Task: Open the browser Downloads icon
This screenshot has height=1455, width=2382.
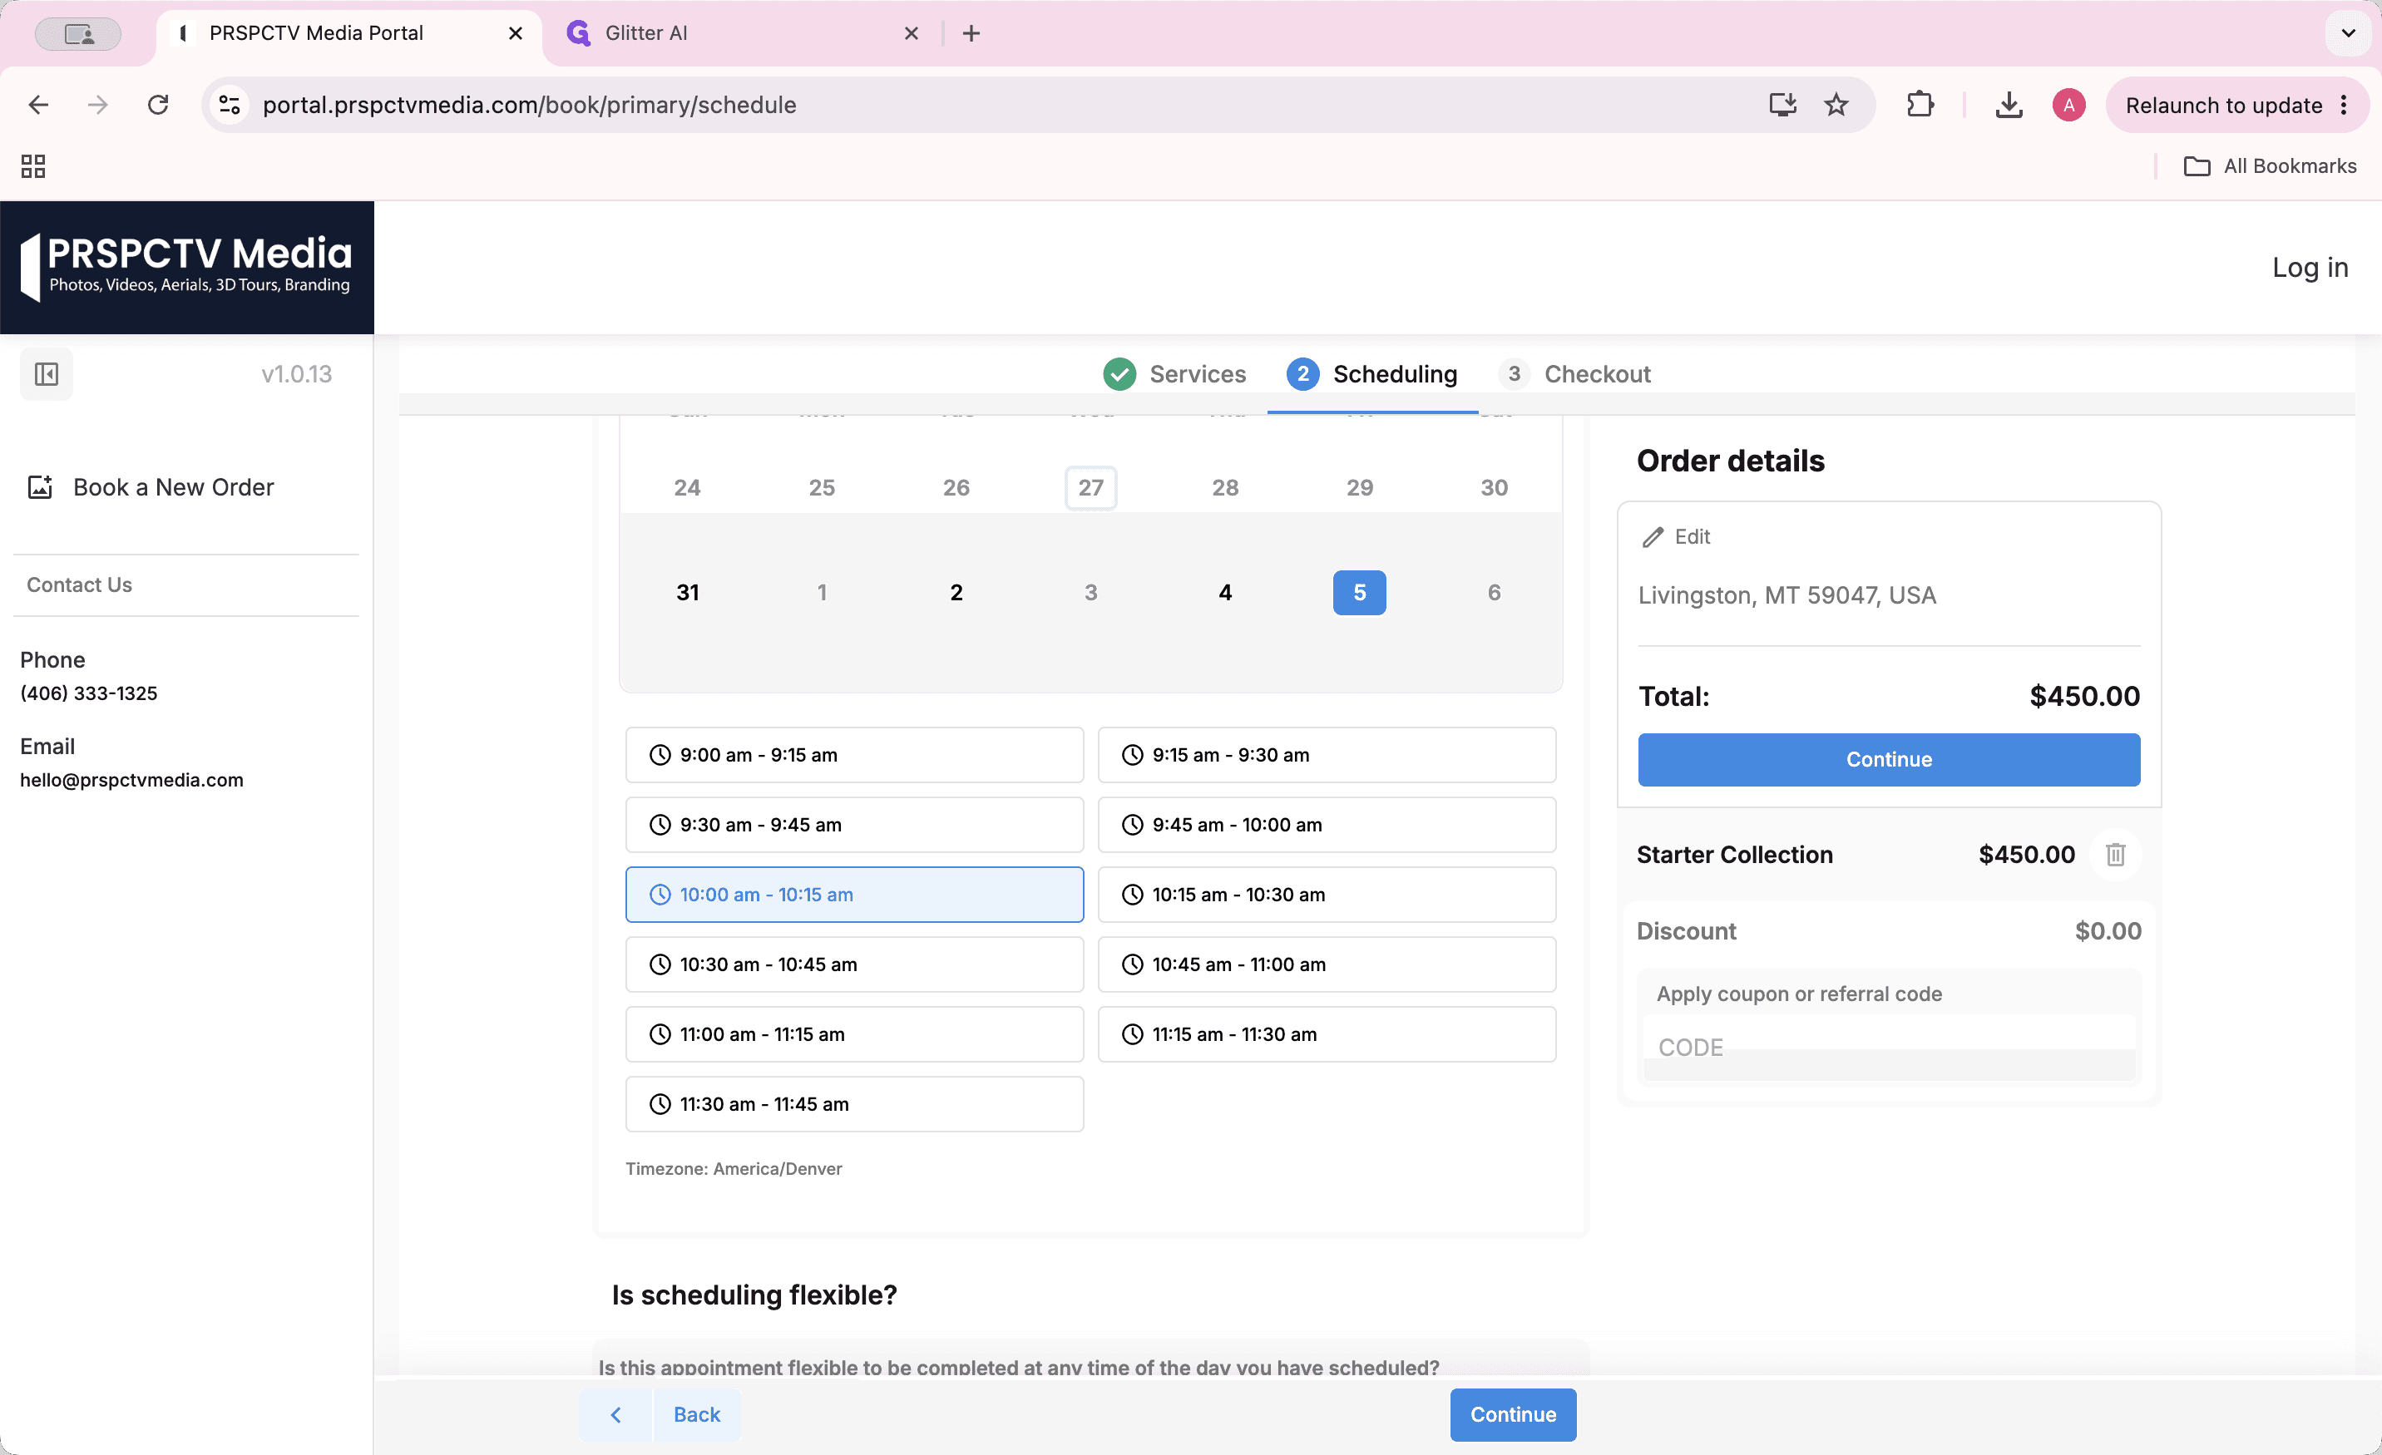Action: pyautogui.click(x=2009, y=104)
